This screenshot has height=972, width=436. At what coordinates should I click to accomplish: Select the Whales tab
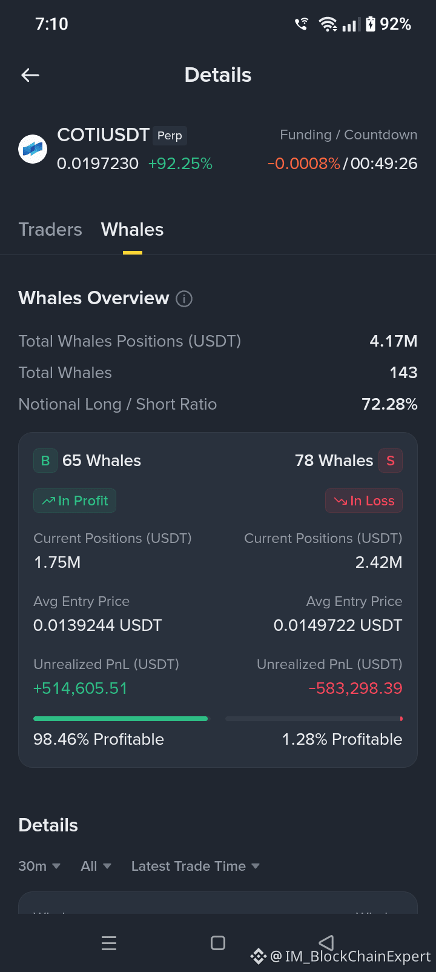point(132,230)
